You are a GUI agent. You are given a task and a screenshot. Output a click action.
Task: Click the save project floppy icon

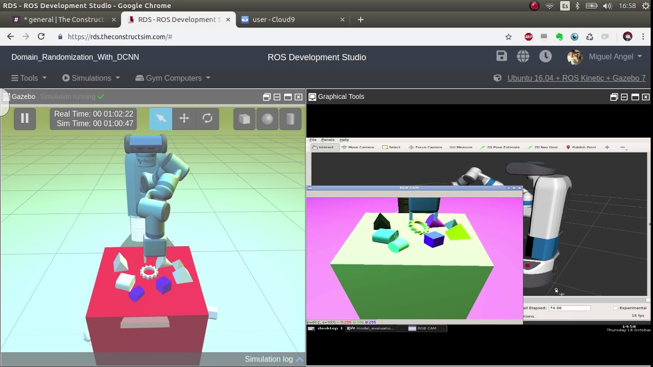point(501,57)
